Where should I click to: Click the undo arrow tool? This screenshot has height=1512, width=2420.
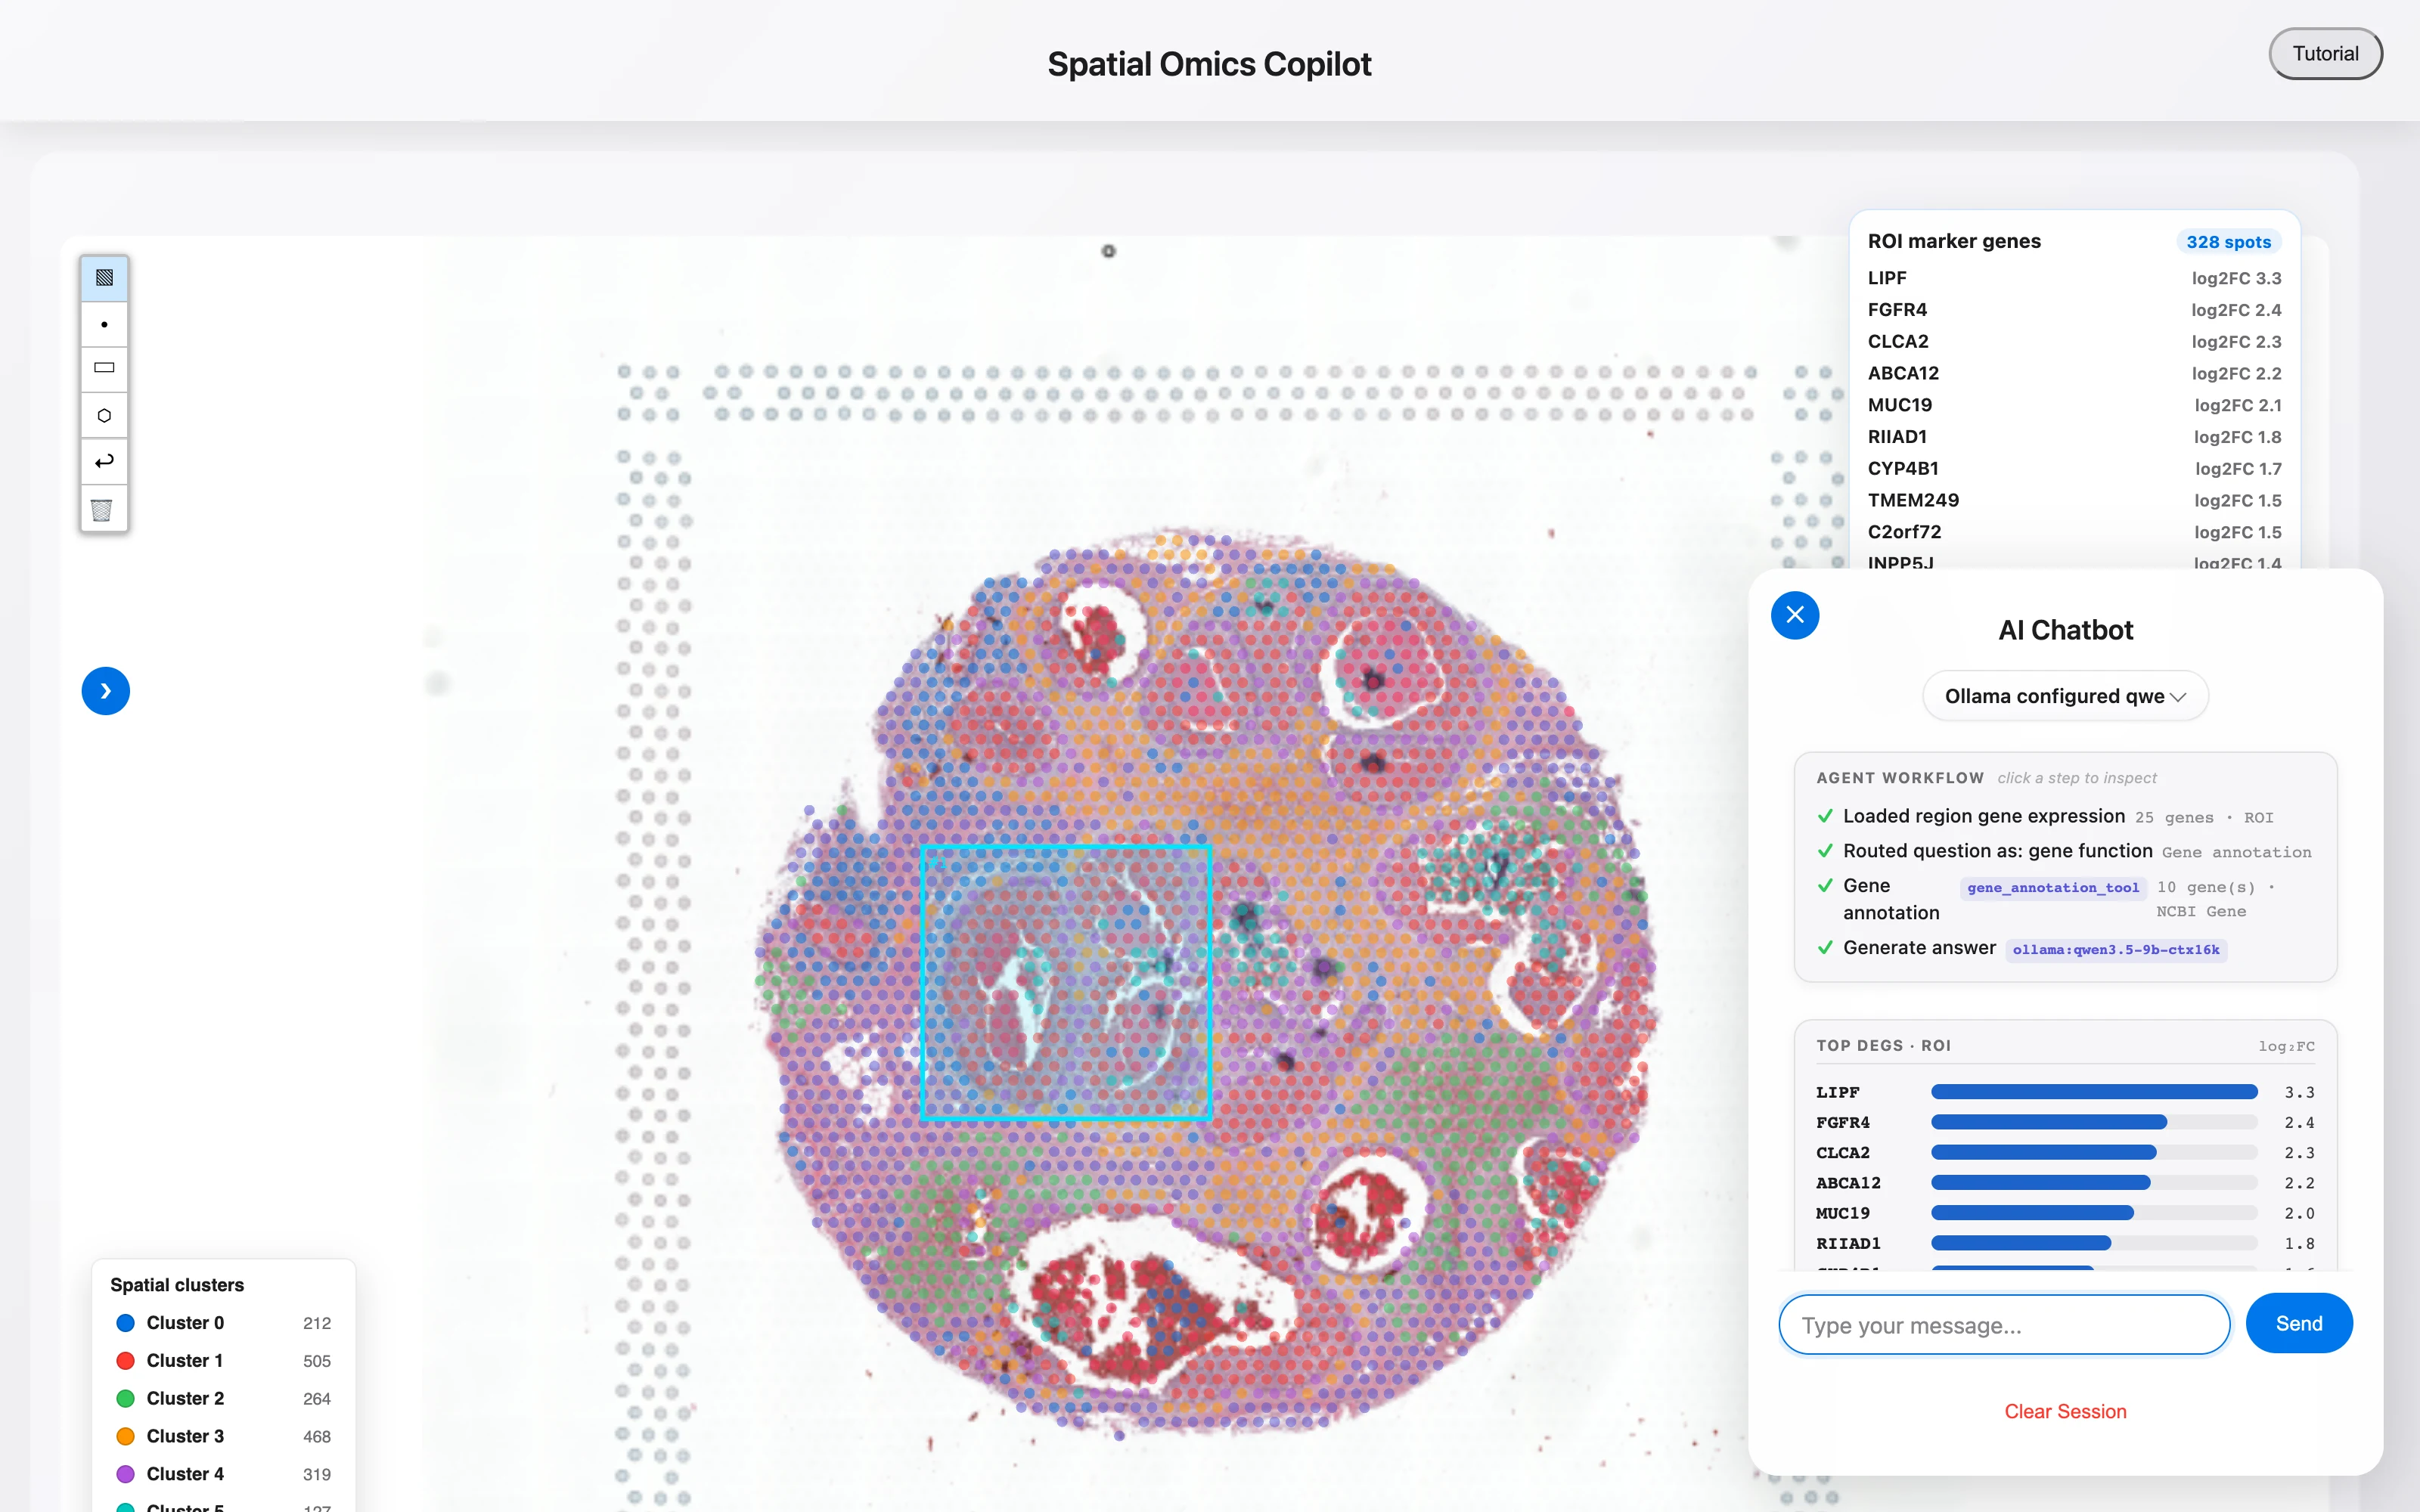point(104,461)
